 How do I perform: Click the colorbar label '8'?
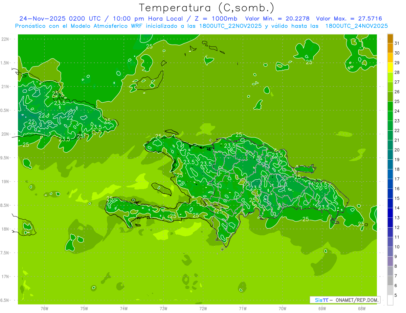pyautogui.click(x=396, y=266)
